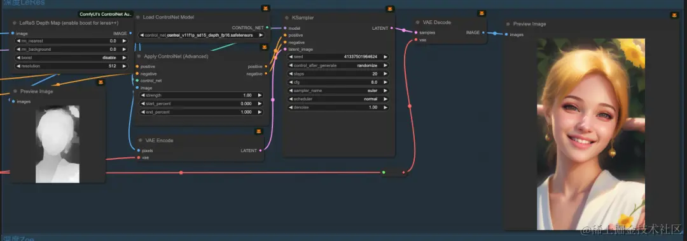Open the sampler_name selector set to euler
Image resolution: width=687 pixels, height=241 pixels.
[338, 90]
